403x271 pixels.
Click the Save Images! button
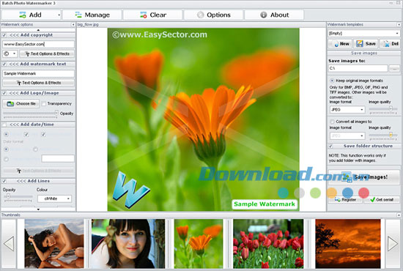(364, 177)
